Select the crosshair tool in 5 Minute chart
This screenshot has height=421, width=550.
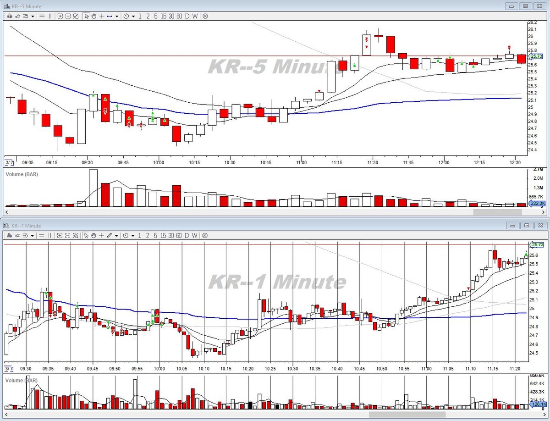[102, 16]
